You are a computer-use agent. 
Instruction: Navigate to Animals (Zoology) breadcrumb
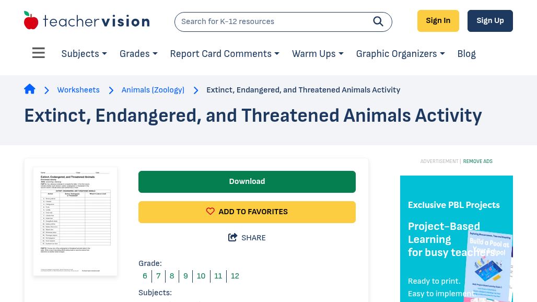tap(153, 90)
